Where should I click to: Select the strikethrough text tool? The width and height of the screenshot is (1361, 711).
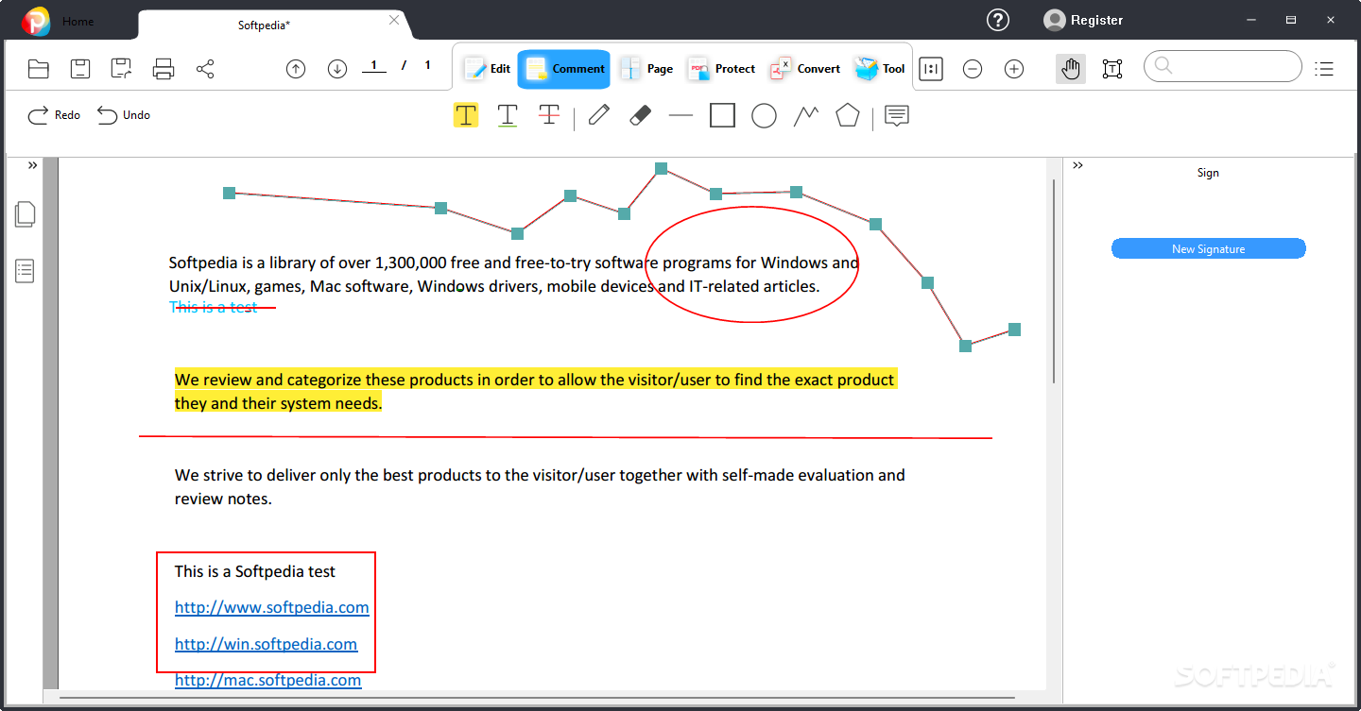(549, 115)
